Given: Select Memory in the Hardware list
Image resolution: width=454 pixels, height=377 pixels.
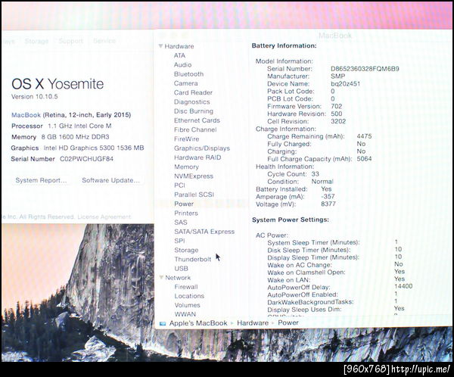Looking at the screenshot, I should click(186, 167).
